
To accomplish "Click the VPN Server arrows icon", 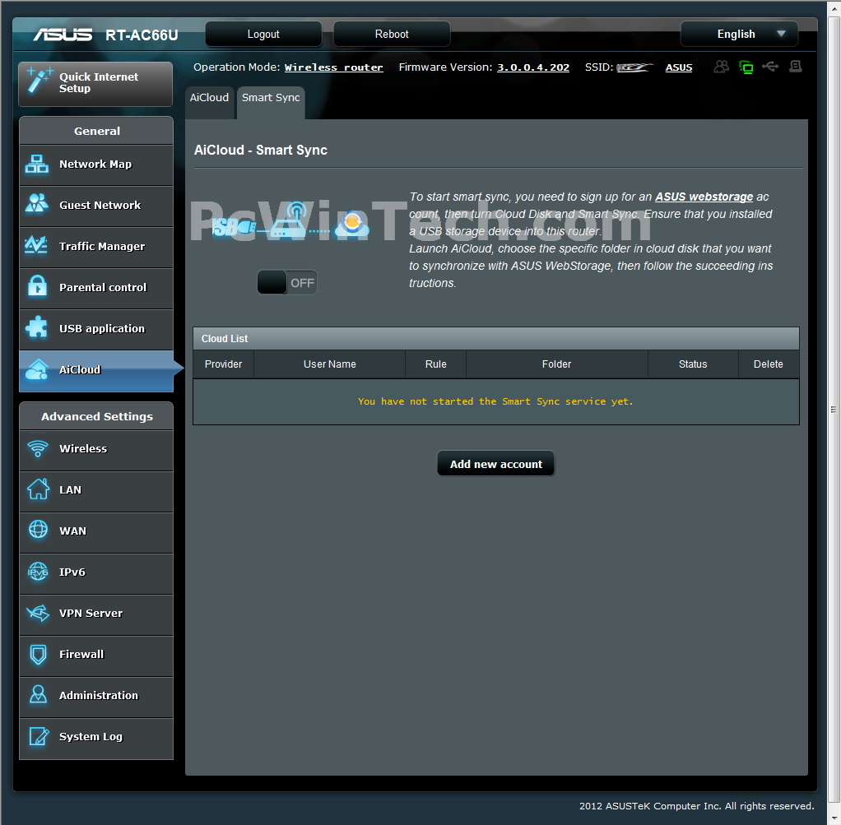I will pos(38,613).
